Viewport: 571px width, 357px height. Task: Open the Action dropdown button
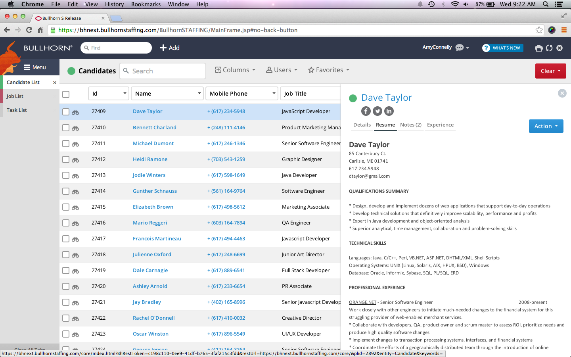pyautogui.click(x=546, y=126)
